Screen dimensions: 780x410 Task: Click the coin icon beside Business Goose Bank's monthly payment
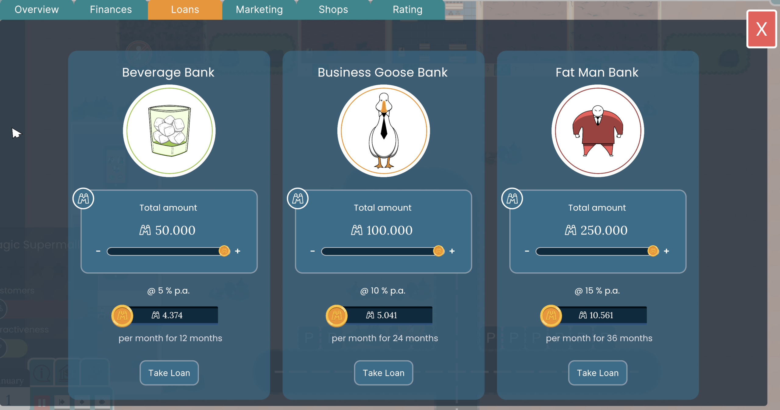(x=336, y=316)
